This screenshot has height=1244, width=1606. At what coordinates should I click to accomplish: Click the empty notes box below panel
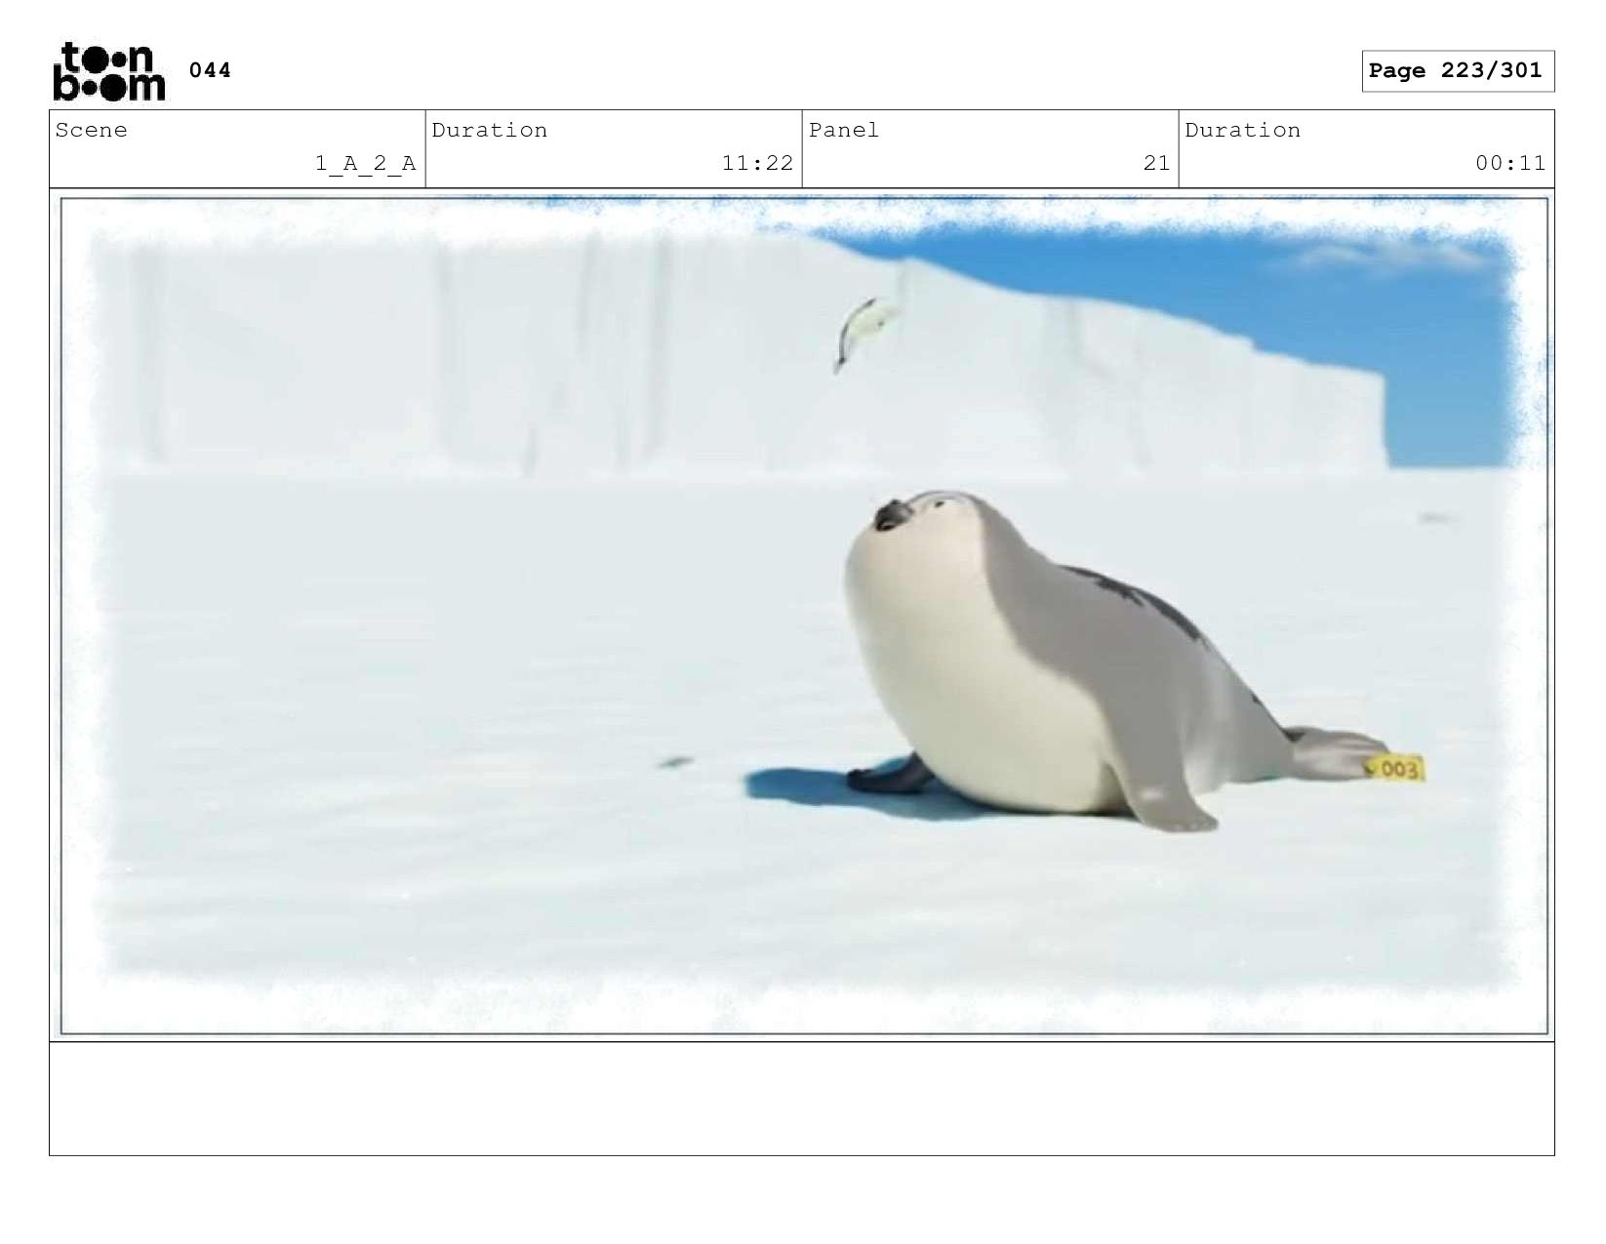(x=802, y=1099)
